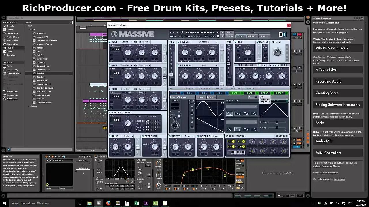The image size is (369, 207).
Task: Select Kontakt 5 in the plug-in list
Action: click(x=40, y=62)
